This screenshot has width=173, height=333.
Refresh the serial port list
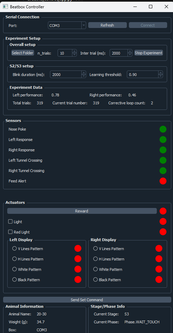click(108, 25)
